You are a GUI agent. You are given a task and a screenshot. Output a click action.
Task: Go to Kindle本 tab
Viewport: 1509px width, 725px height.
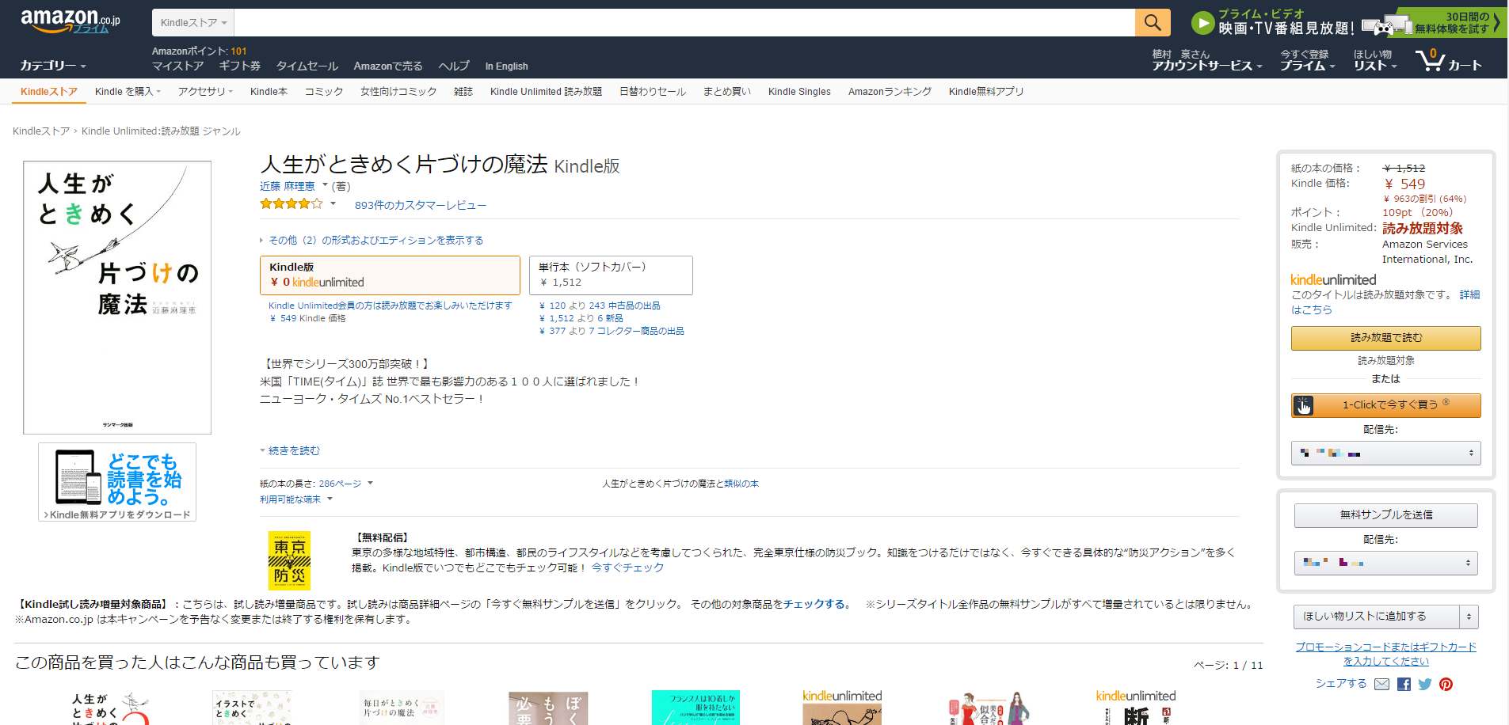click(x=269, y=92)
